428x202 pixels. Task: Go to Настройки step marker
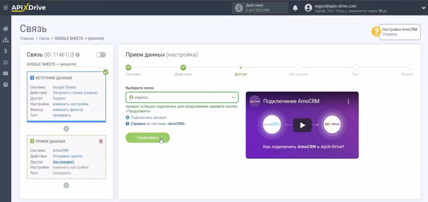pos(298,67)
